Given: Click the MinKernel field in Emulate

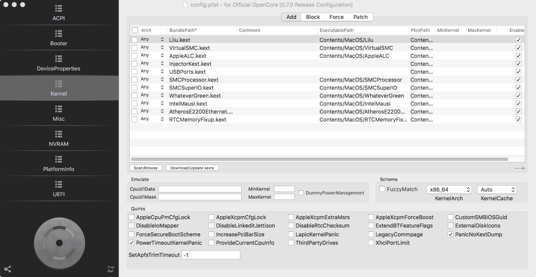Looking at the screenshot, I should click(284, 189).
